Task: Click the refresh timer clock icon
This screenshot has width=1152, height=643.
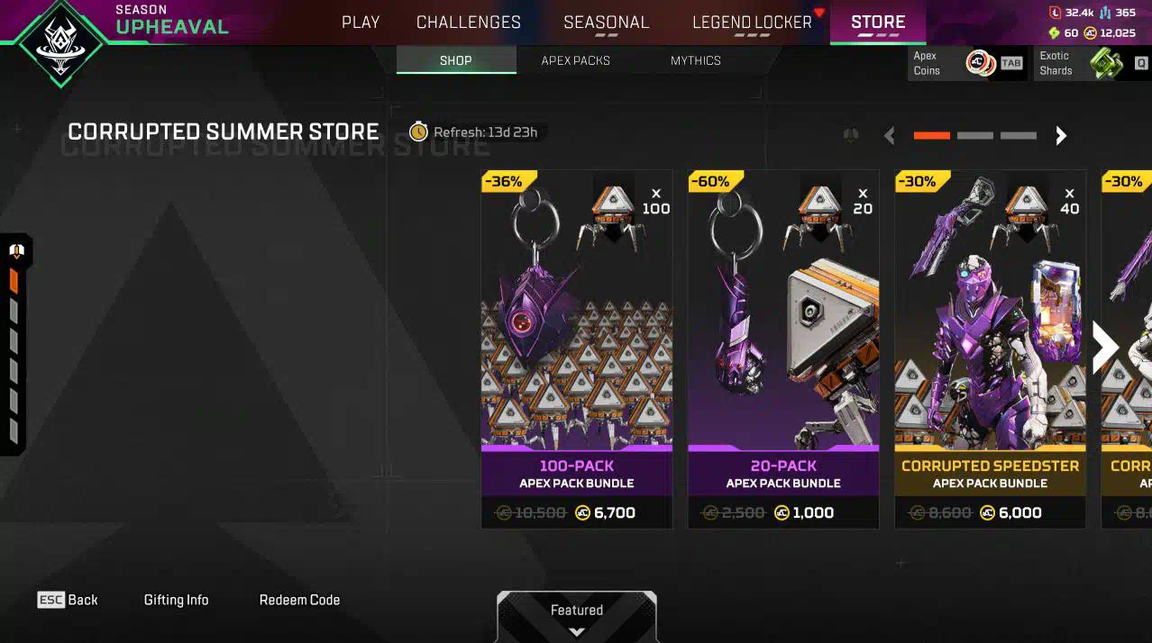Action: pos(418,132)
